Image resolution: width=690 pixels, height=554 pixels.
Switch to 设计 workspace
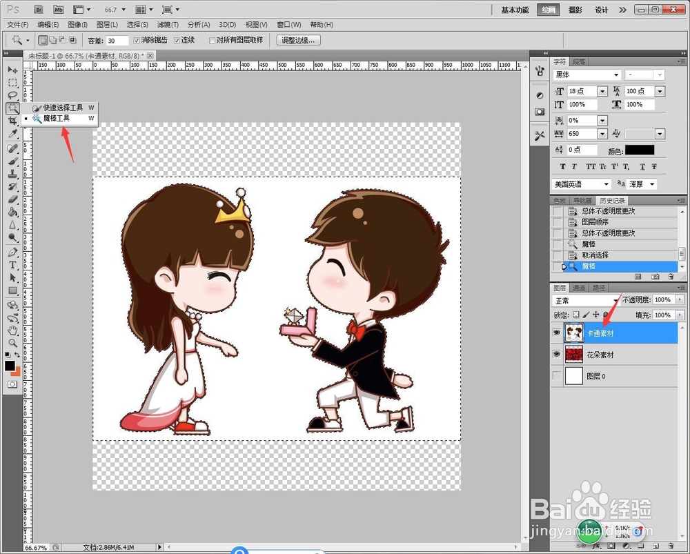click(x=602, y=10)
